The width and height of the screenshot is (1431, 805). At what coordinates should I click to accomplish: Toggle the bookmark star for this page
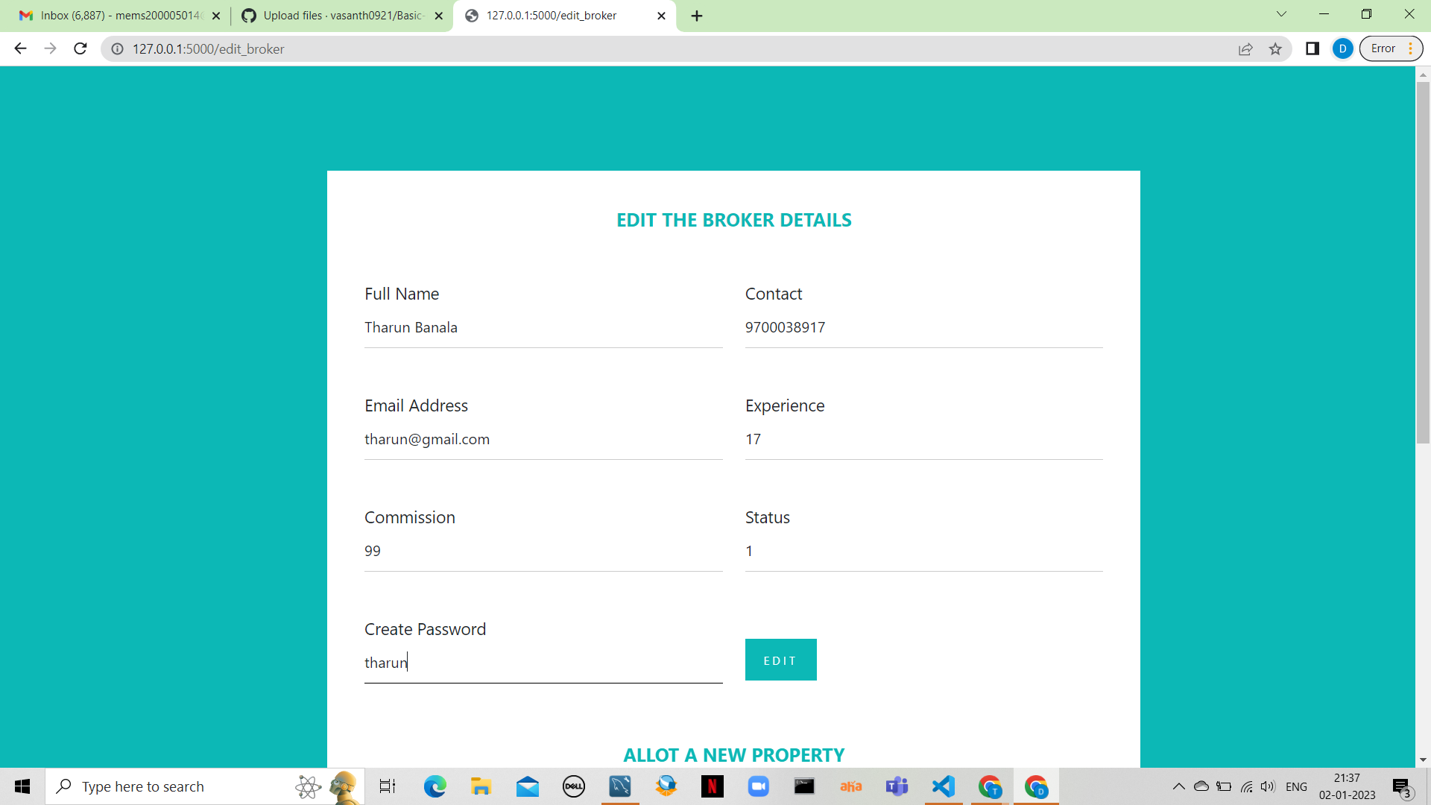coord(1276,49)
